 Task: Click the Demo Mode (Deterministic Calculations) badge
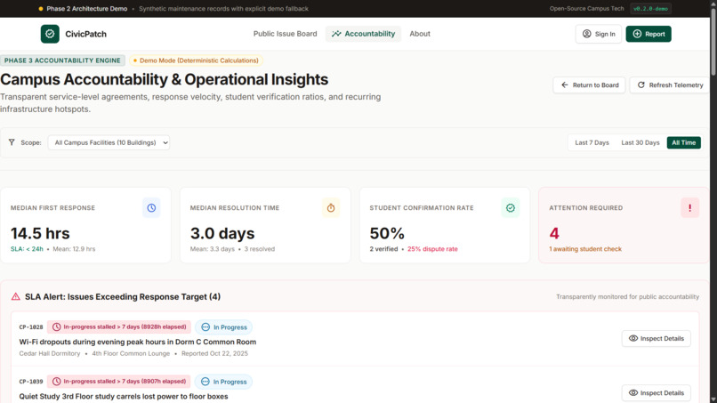[197, 60]
